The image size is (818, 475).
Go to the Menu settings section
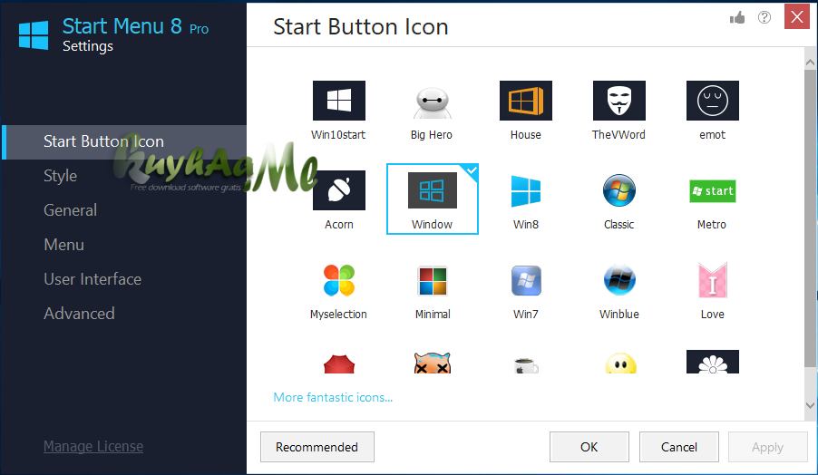tap(63, 245)
